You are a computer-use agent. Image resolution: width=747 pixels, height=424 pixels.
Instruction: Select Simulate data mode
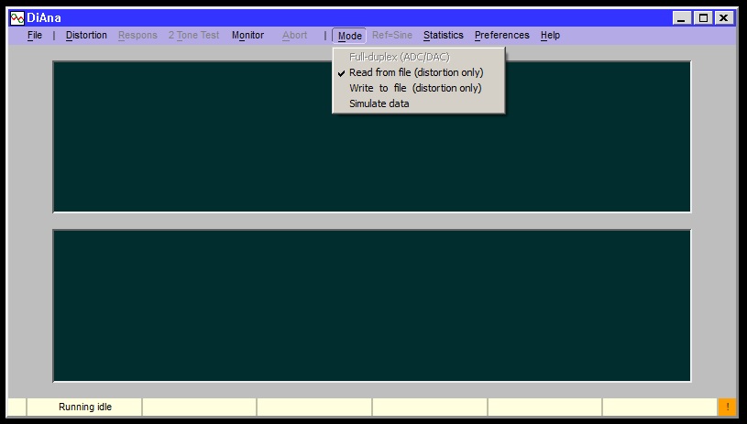click(x=418, y=103)
